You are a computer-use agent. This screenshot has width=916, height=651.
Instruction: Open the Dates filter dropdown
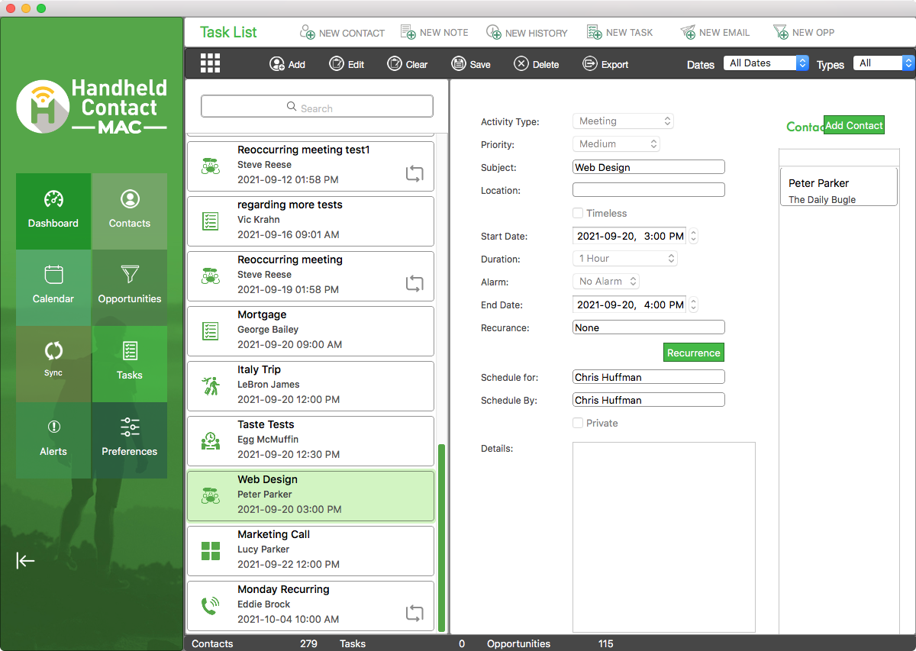tap(766, 63)
